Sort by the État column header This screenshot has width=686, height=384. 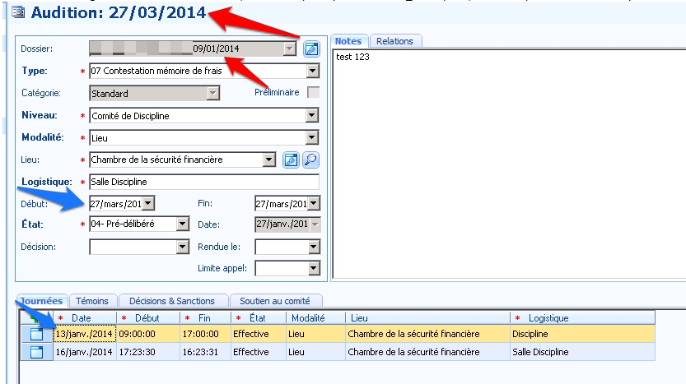[257, 317]
